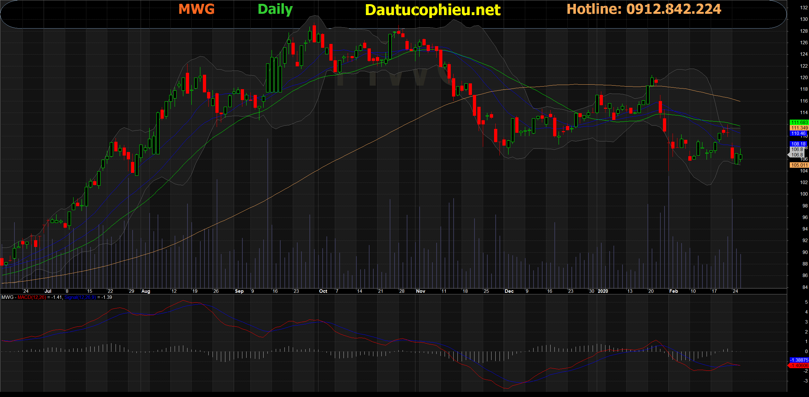Select the green 111.683 price tag
This screenshot has width=809, height=397.
click(x=799, y=122)
